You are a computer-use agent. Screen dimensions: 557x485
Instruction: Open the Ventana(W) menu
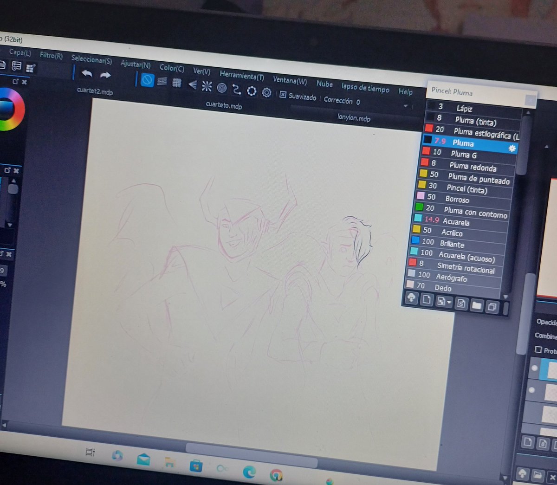coord(290,80)
